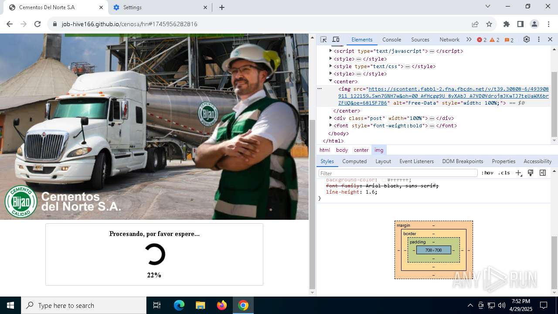Select the Elements tab
The width and height of the screenshot is (558, 314).
coord(362,40)
